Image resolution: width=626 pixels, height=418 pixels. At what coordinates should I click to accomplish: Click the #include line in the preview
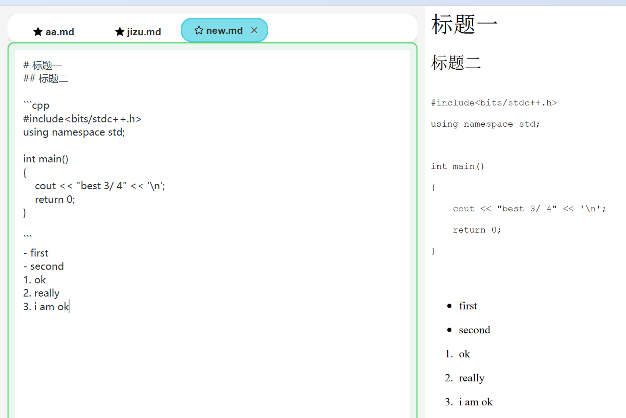pos(494,103)
